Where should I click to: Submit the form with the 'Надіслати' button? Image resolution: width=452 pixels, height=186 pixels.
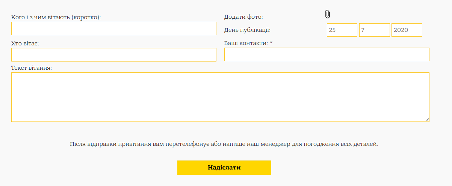tap(224, 168)
